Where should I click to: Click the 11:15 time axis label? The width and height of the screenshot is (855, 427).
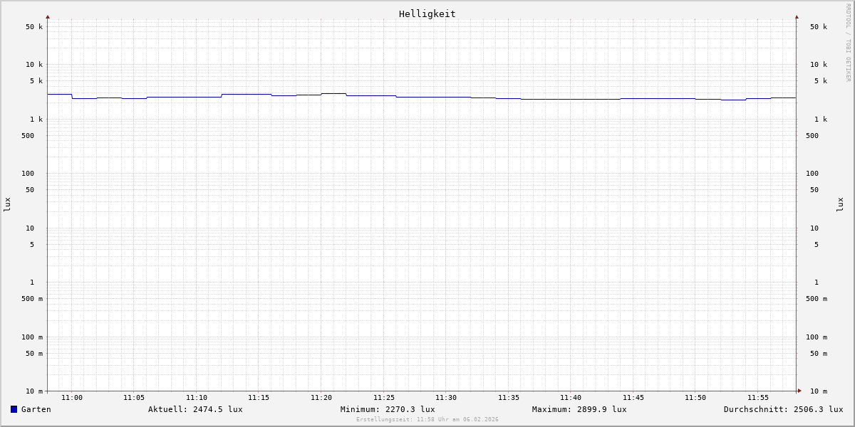tap(259, 398)
